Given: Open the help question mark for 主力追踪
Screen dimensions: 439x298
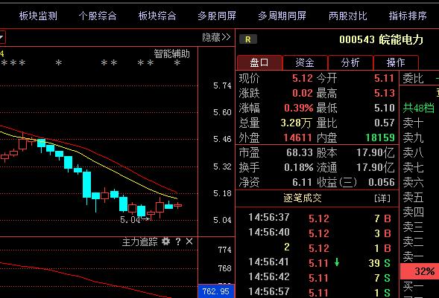Looking at the screenshot, I should coord(178,242).
